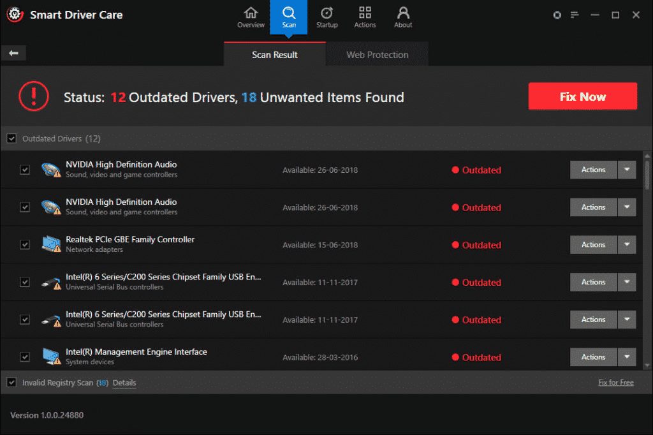Open the hamburger menu in title bar

pyautogui.click(x=575, y=15)
